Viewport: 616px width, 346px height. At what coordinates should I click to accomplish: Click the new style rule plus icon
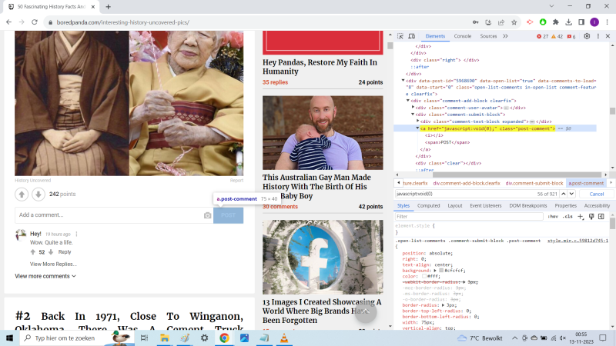tap(581, 217)
